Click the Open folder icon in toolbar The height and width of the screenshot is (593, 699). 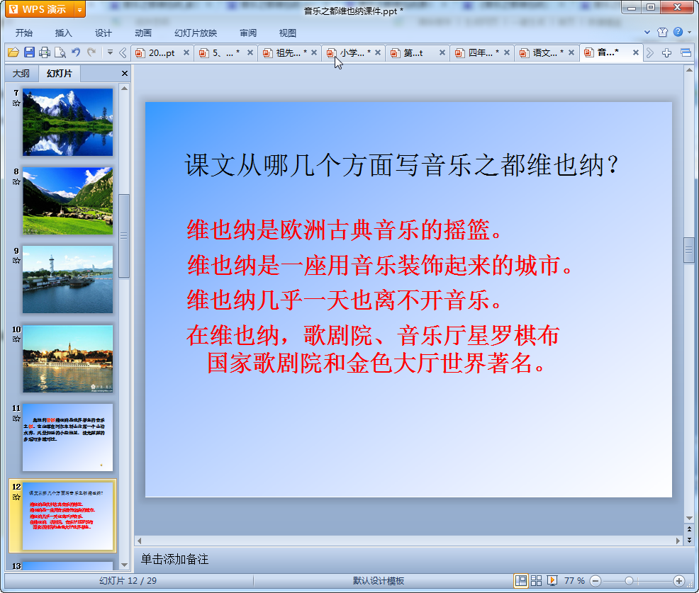pos(13,52)
